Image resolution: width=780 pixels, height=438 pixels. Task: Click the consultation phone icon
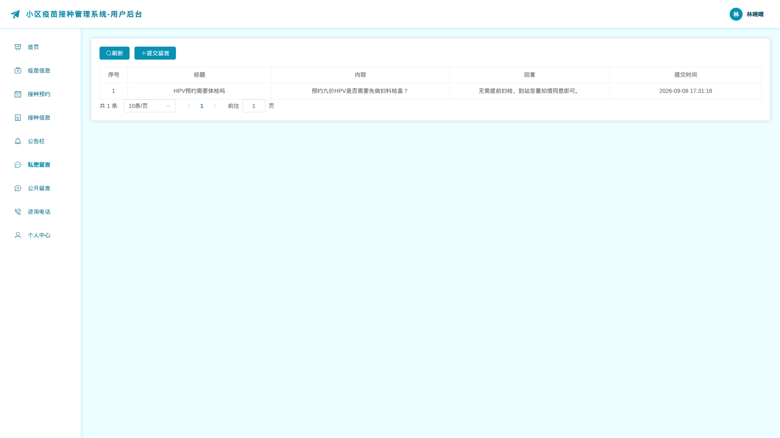pyautogui.click(x=18, y=212)
